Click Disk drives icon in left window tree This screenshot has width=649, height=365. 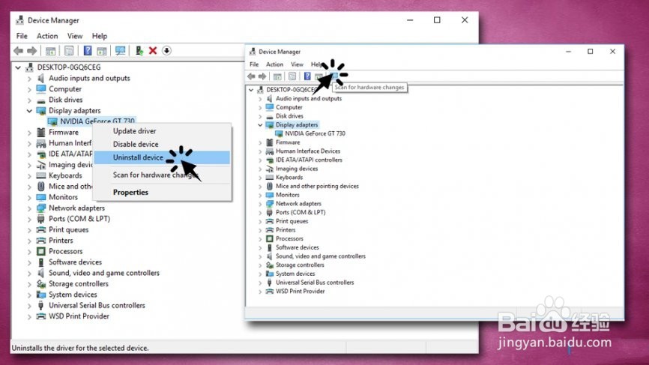pos(40,100)
